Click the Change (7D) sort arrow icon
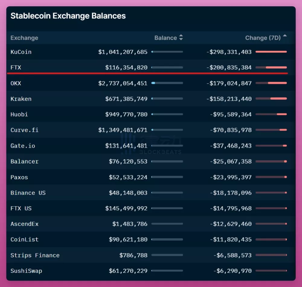 (285, 36)
